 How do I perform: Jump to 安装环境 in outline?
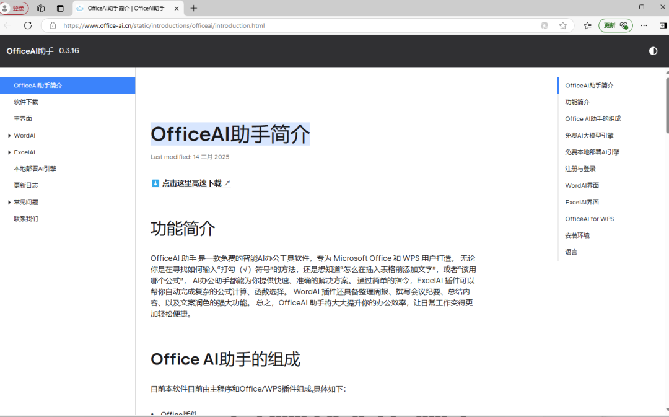click(577, 235)
